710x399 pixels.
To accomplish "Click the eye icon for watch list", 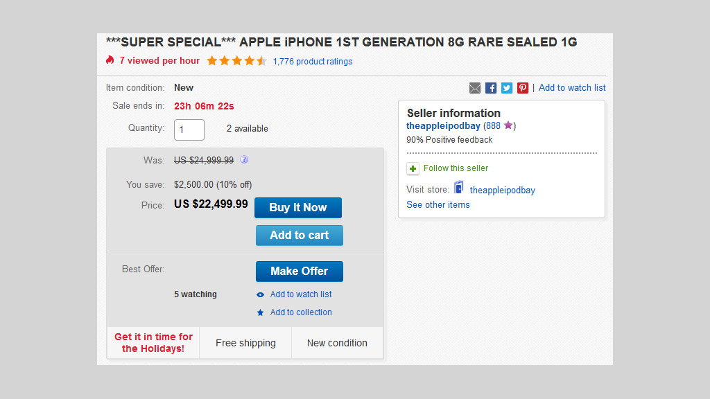I will tap(261, 294).
